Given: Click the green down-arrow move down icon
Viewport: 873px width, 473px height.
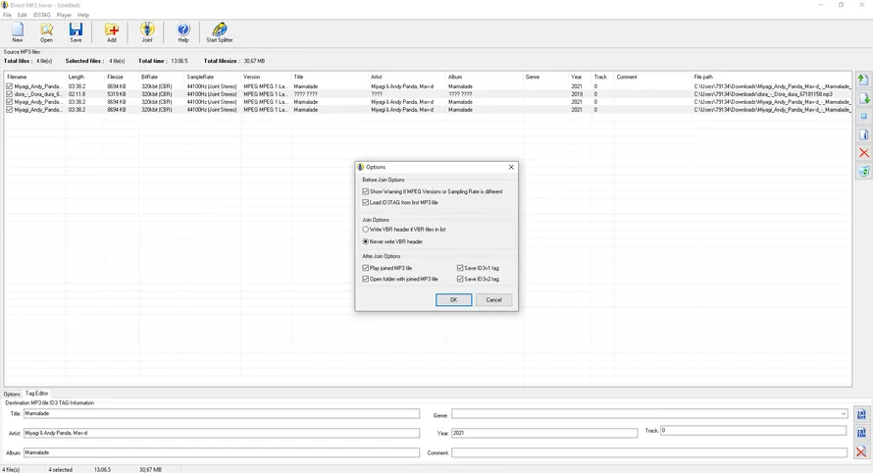Looking at the screenshot, I should coord(864,98).
